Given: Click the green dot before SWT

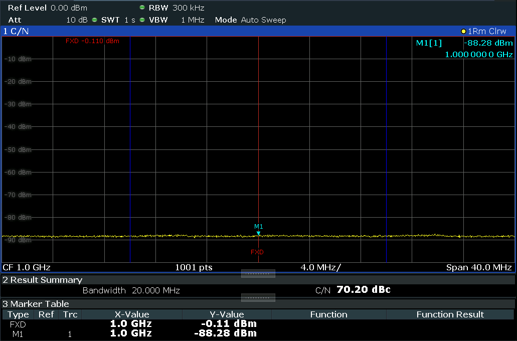Looking at the screenshot, I should [94, 20].
